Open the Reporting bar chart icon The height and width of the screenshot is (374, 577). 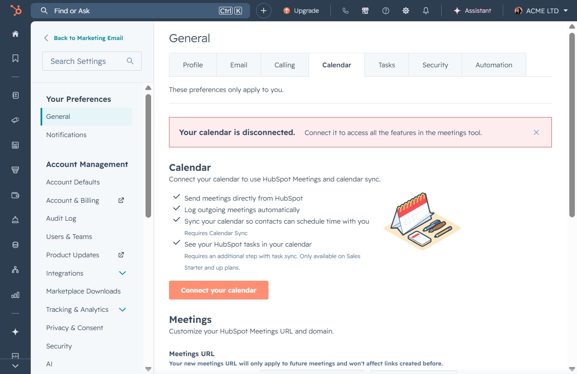coord(15,295)
